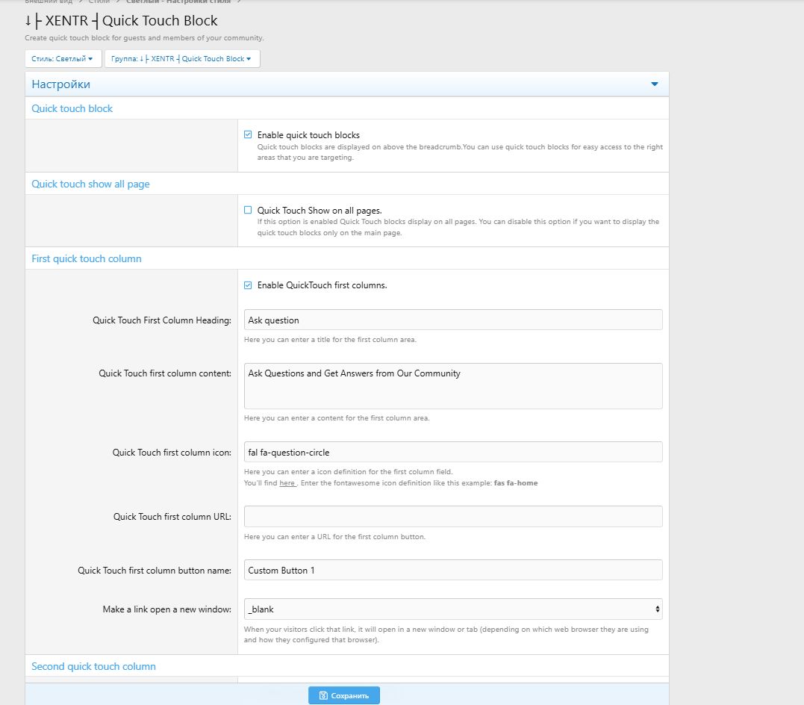Image resolution: width=804 pixels, height=705 pixels.
Task: Select the first column button name field
Action: pyautogui.click(x=452, y=571)
